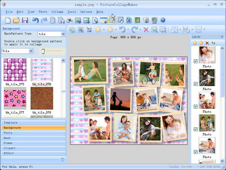Delete selected object with the red X icon
The height and width of the screenshot is (170, 226).
click(x=146, y=29)
